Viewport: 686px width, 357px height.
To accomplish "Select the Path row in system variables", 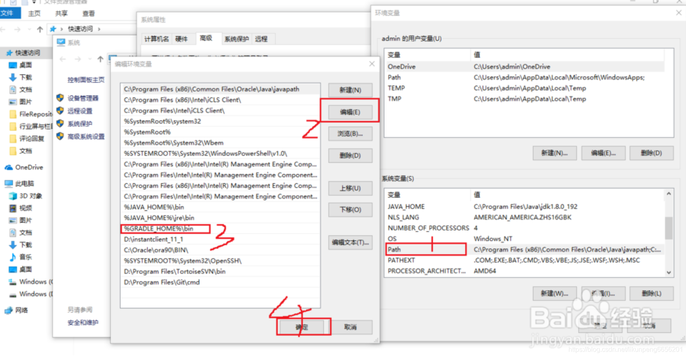I will (524, 250).
